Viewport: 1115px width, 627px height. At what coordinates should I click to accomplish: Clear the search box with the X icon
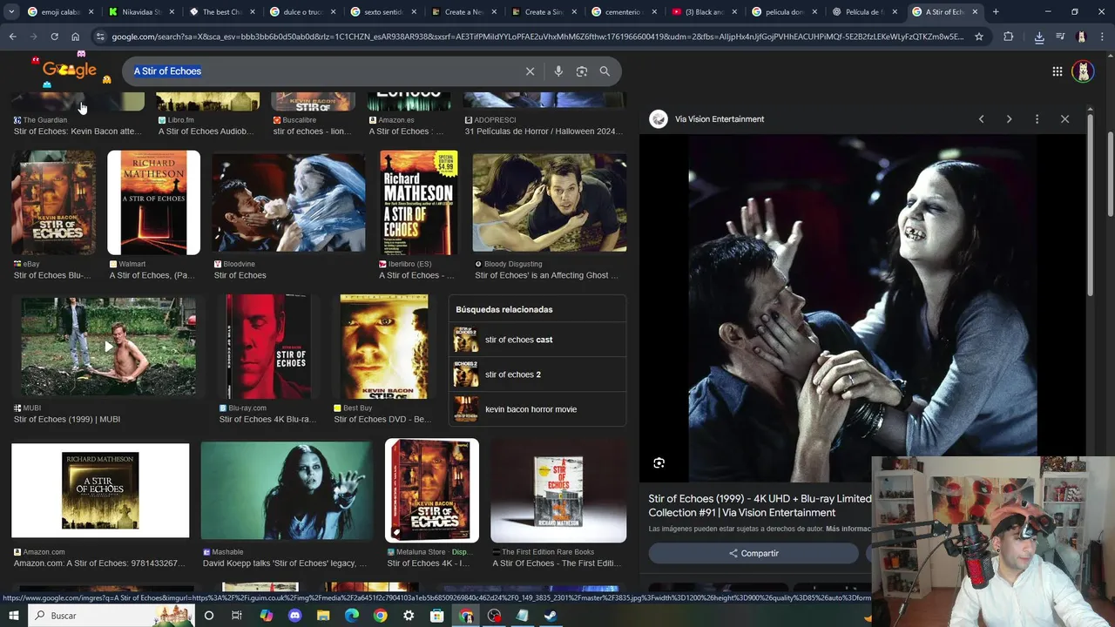(530, 71)
